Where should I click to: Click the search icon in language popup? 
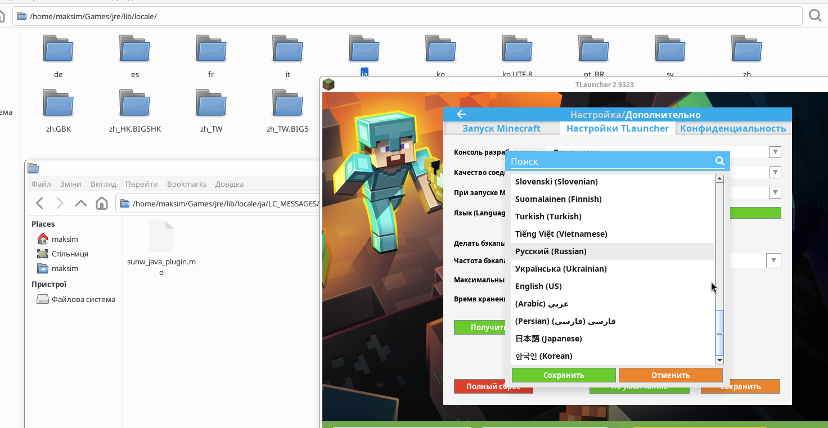pyautogui.click(x=719, y=161)
